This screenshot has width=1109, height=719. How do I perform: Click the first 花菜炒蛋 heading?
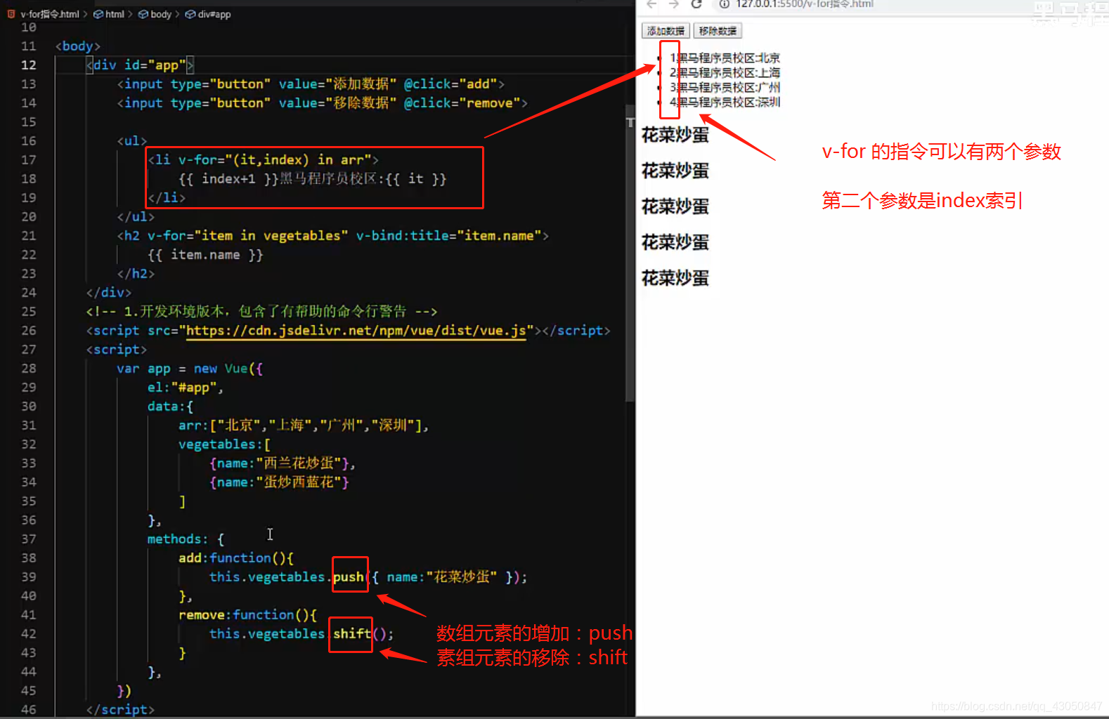(x=675, y=135)
